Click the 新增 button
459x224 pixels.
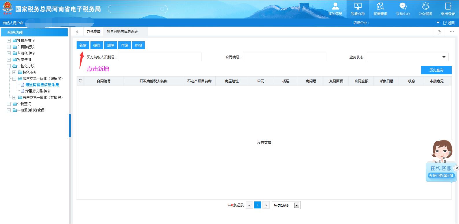(83, 45)
